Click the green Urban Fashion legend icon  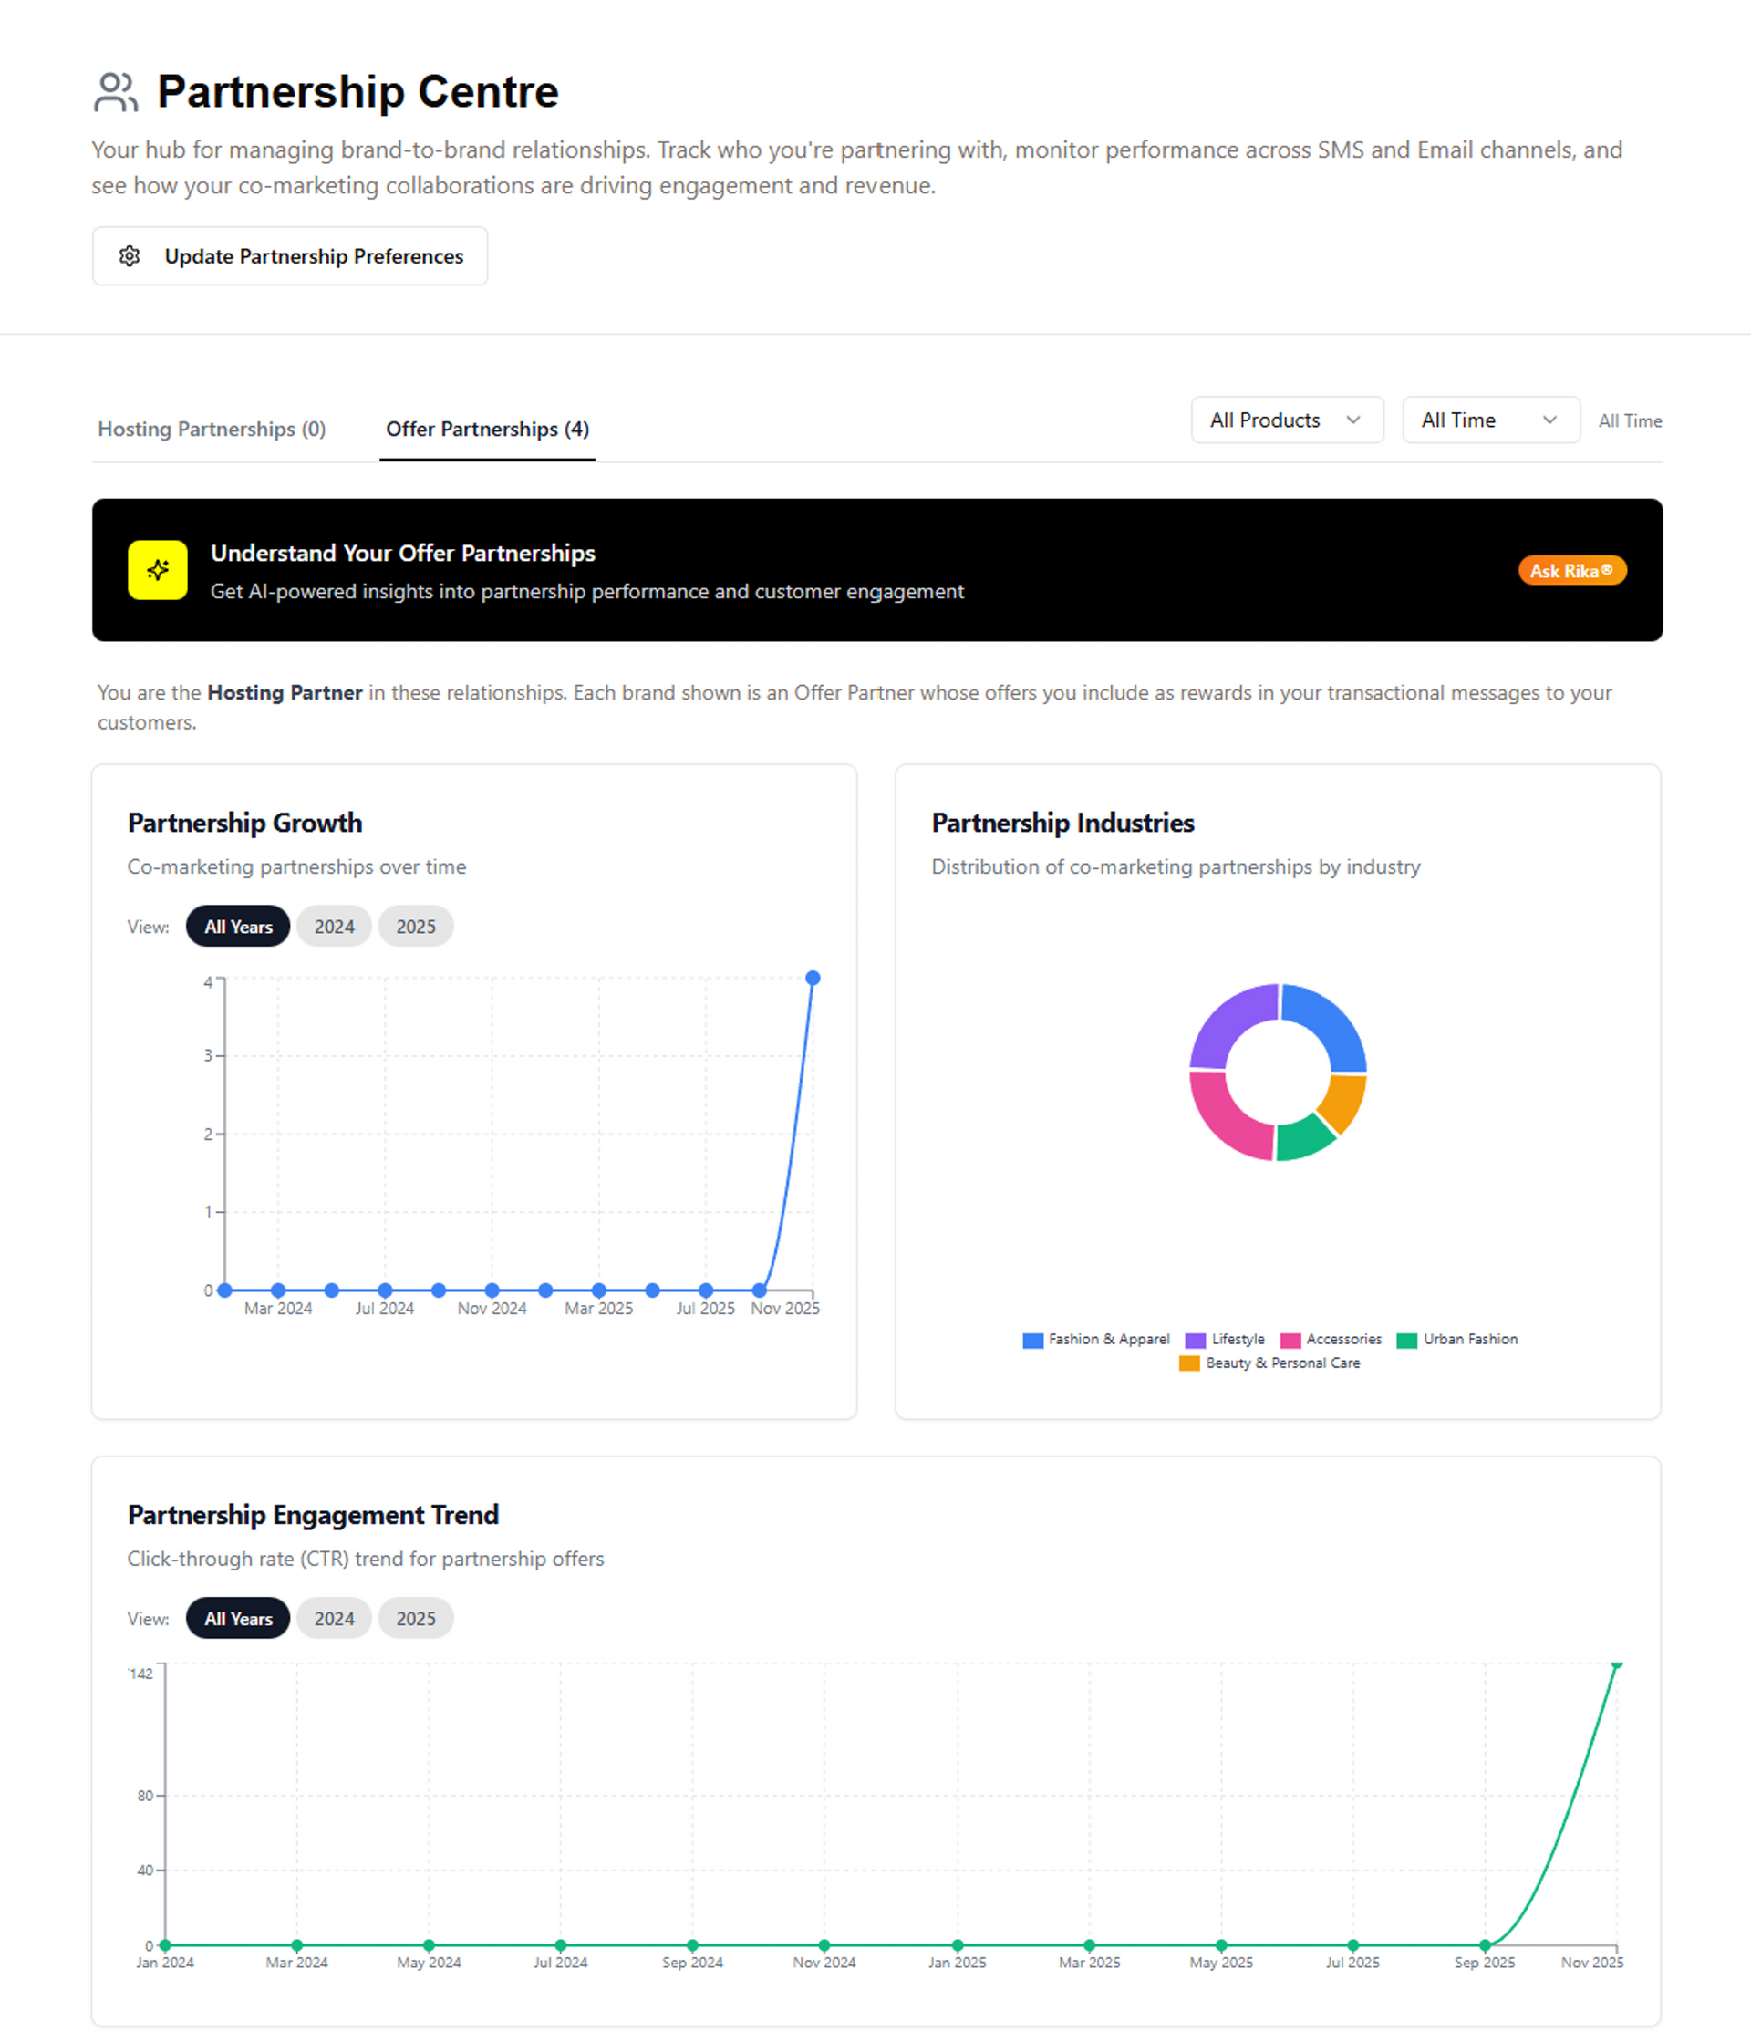coord(1407,1341)
